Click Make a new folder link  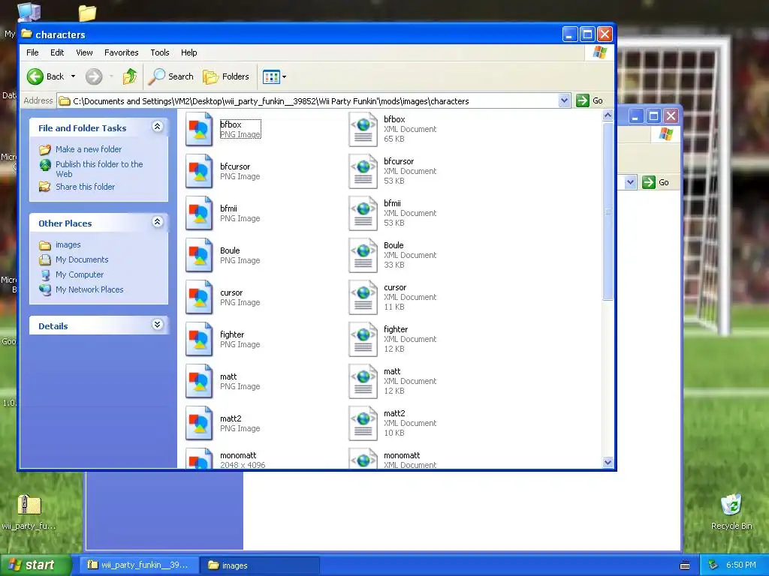[89, 149]
